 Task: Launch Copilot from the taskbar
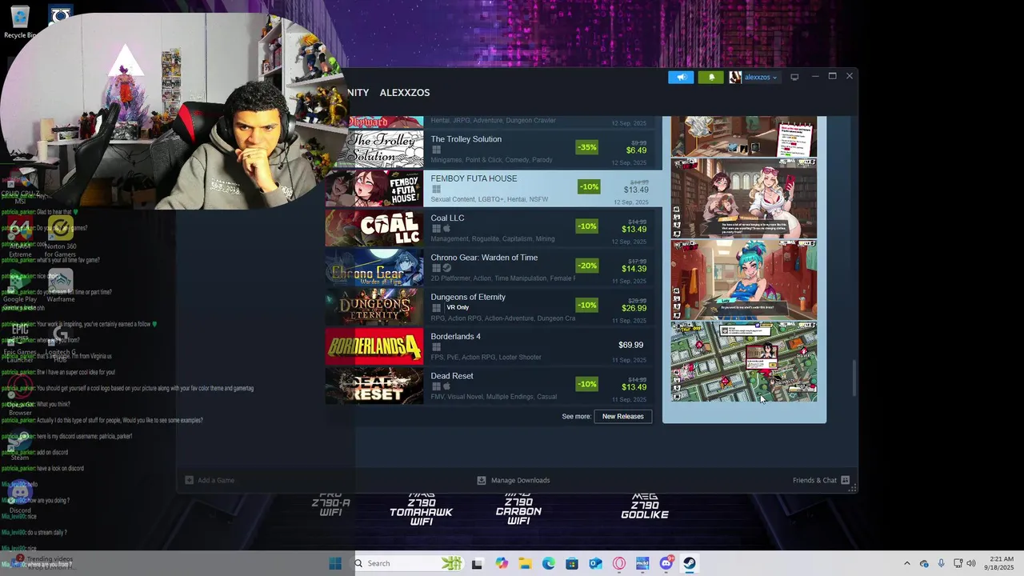[502, 563]
